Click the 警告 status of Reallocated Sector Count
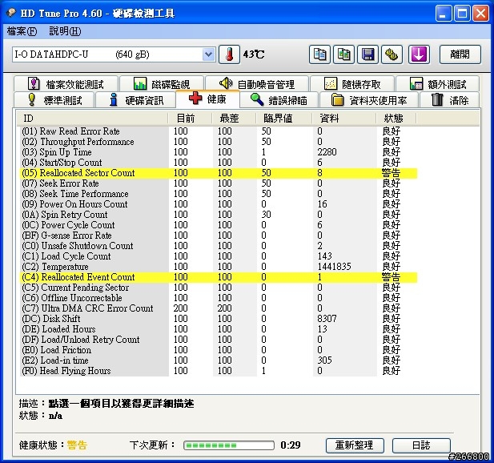Screen dimensions: 494x463 point(391,173)
